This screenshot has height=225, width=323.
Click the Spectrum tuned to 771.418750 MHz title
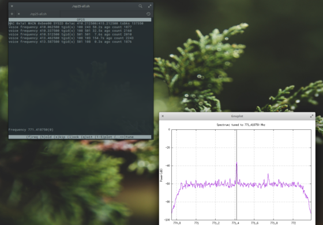tap(241, 125)
